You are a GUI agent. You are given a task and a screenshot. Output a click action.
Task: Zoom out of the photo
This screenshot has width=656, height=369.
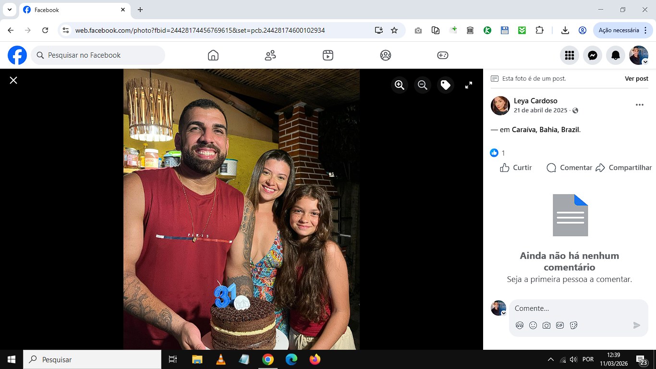423,85
